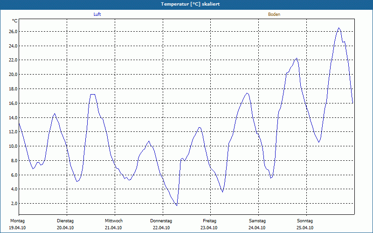Screen dimensions: 373x233
Task: Select the brown Boden legend label
Action: coord(274,14)
